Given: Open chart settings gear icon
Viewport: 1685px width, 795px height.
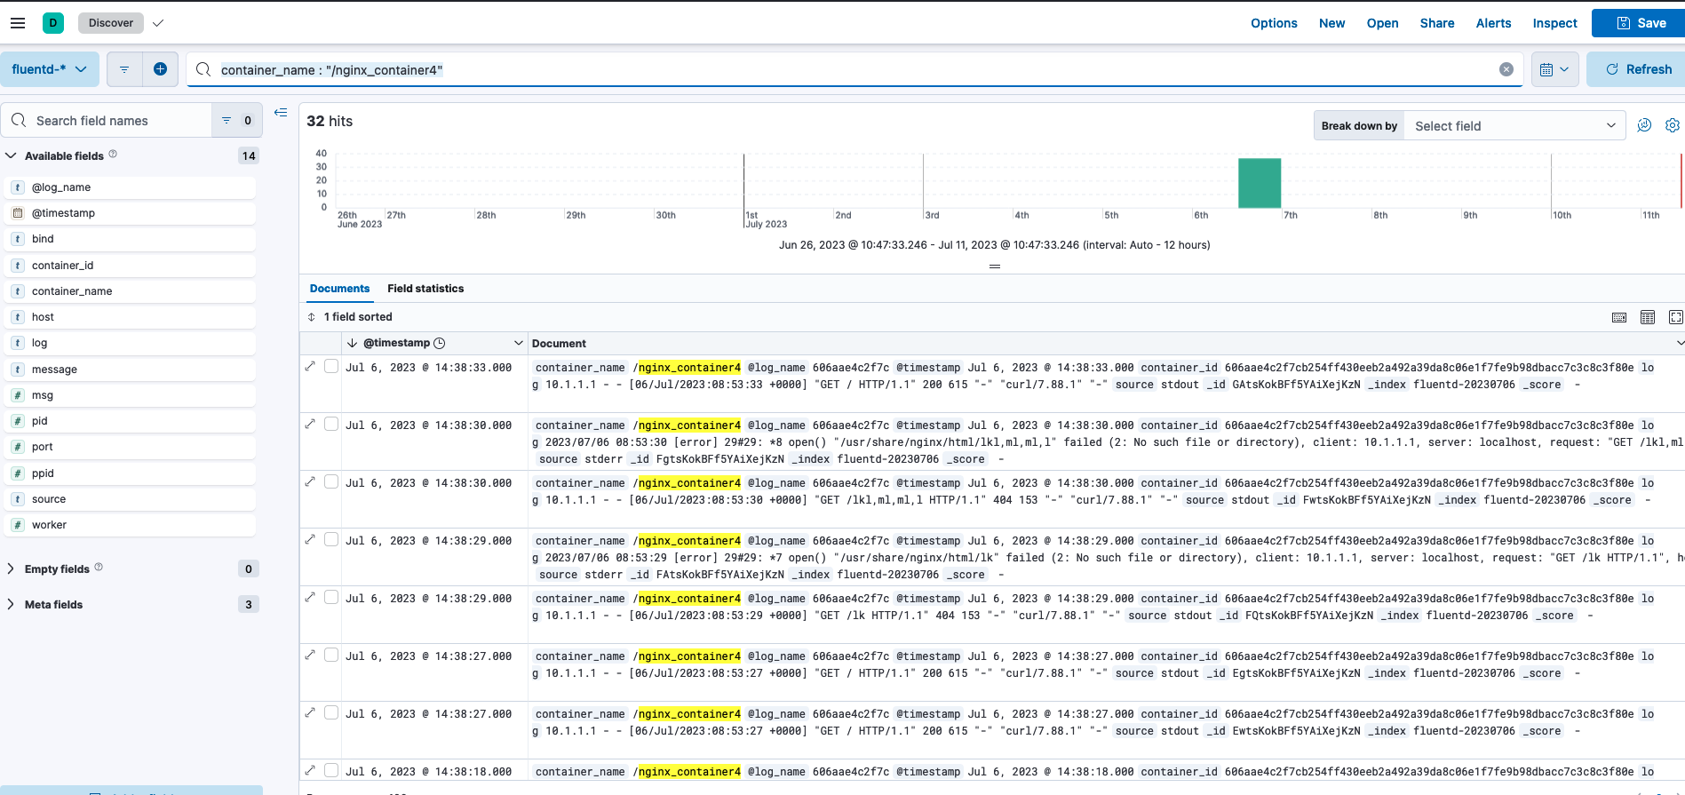Looking at the screenshot, I should point(1672,125).
